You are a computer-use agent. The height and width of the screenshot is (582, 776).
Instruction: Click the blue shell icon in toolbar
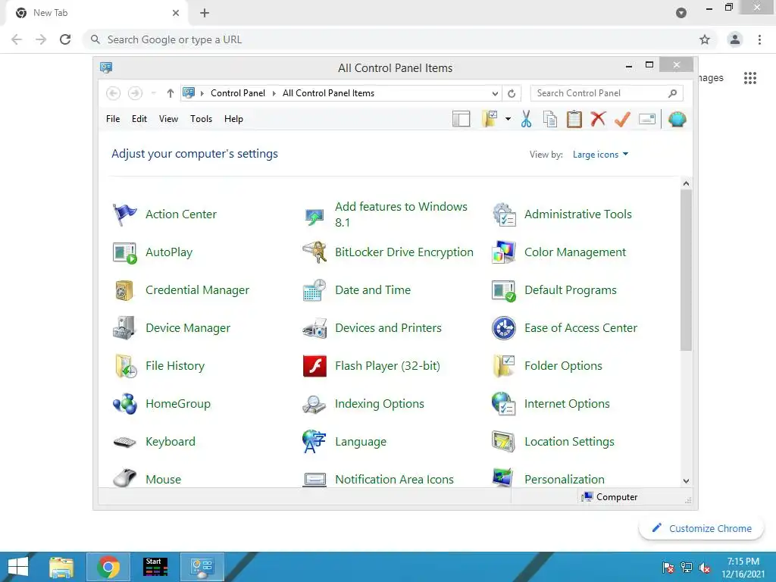point(677,119)
